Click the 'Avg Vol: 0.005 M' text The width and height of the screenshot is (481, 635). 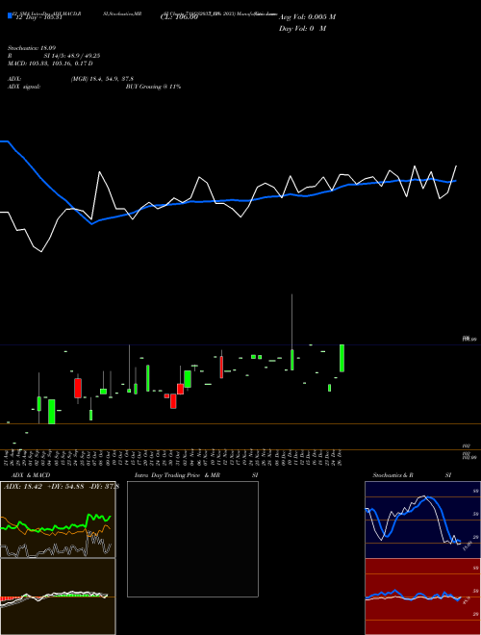tap(307, 17)
